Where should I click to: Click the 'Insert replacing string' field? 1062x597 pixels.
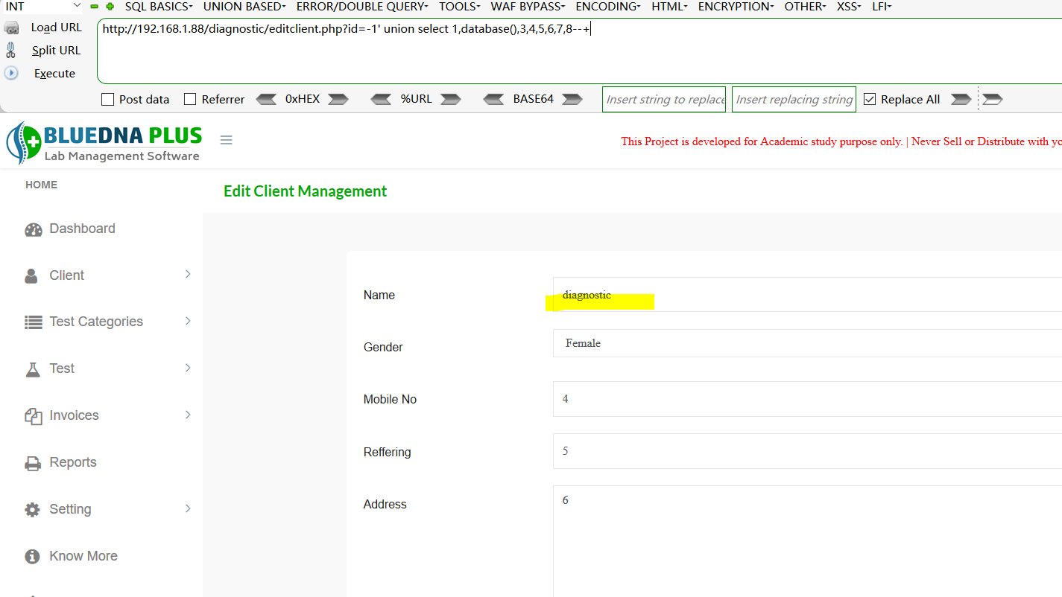click(794, 100)
